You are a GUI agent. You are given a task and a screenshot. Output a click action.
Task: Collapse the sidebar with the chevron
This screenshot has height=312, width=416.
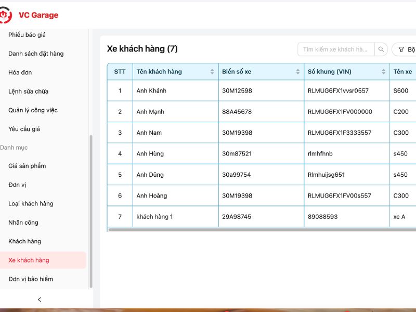(40, 300)
